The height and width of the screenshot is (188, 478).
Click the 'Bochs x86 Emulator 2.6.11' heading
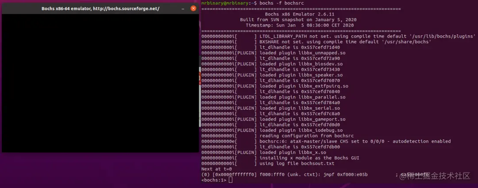click(300, 14)
